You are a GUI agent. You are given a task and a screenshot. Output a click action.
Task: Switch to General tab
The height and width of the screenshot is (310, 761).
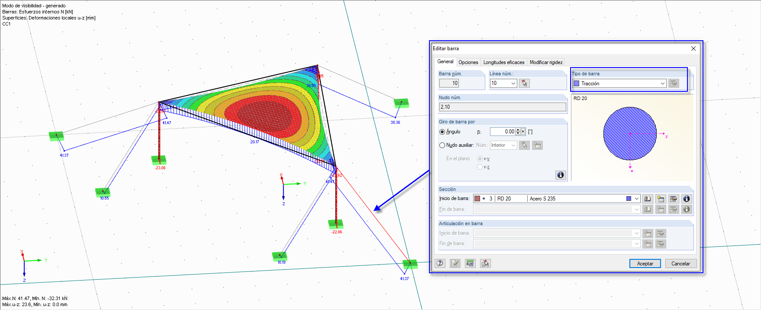click(x=445, y=61)
